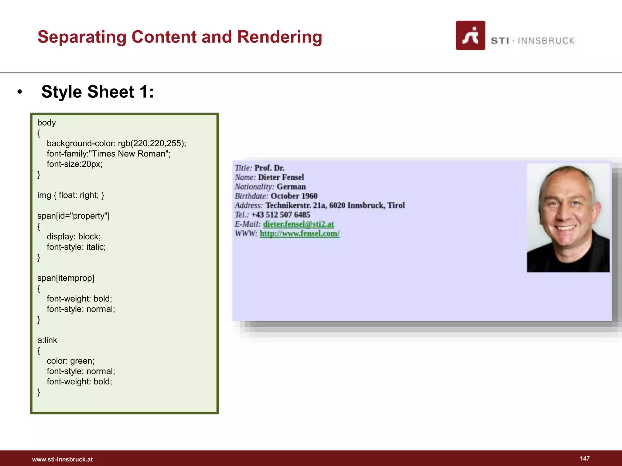622x466 pixels.
Task: Click the slide number 147
Action: (x=585, y=458)
